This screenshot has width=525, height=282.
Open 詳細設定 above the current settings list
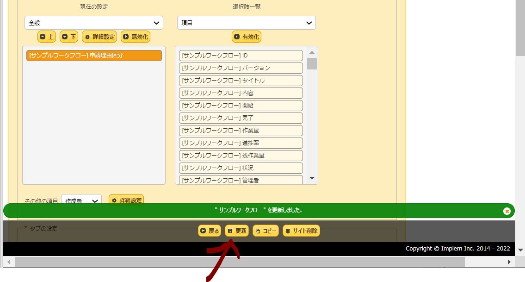pos(99,37)
